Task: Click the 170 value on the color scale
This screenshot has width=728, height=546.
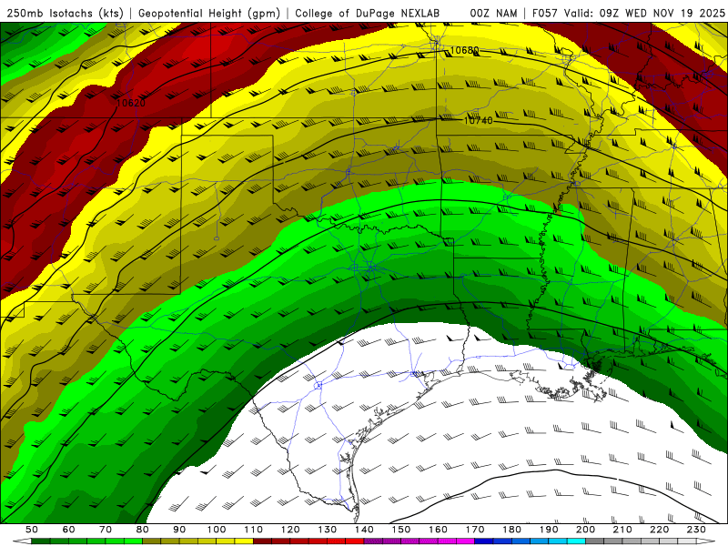Action: [x=475, y=530]
